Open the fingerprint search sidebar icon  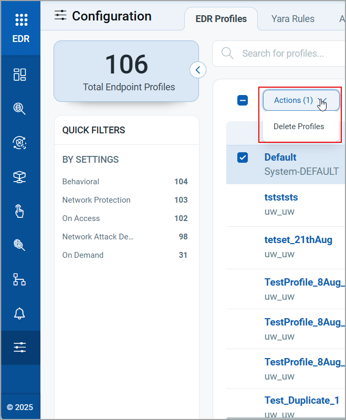[19, 245]
